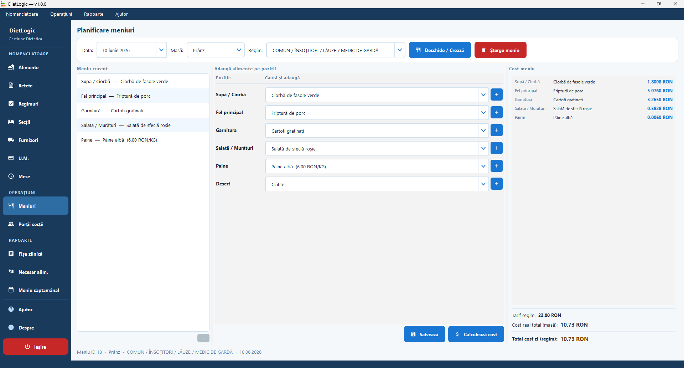The height and width of the screenshot is (368, 684).
Task: Select Friptură de porc row in Meniu curent
Action: point(143,96)
